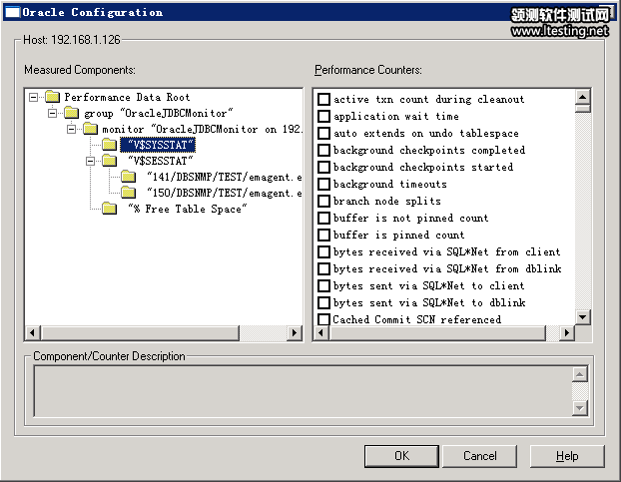
Task: Click description box scroll down arrow
Action: (x=579, y=408)
